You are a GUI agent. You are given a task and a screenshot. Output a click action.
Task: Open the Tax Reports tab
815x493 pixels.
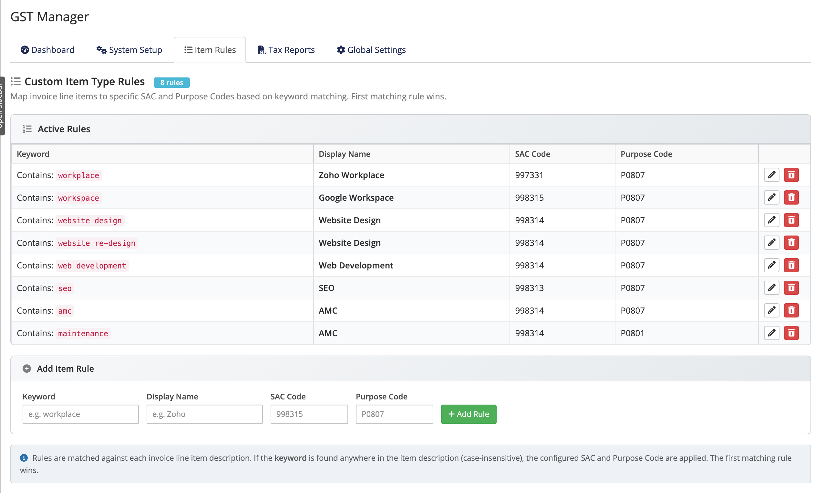click(x=286, y=50)
